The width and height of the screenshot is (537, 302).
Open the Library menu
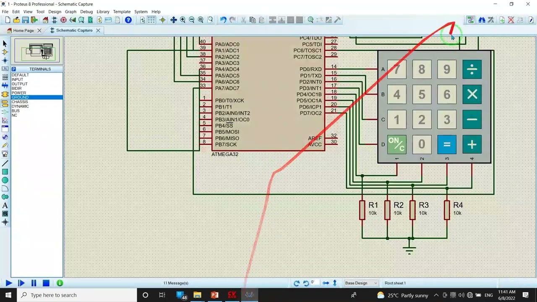click(x=103, y=12)
